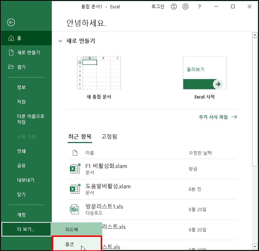Select 옵션 from the flyout menu
Viewport: 259px width, 251px height.
click(x=77, y=244)
